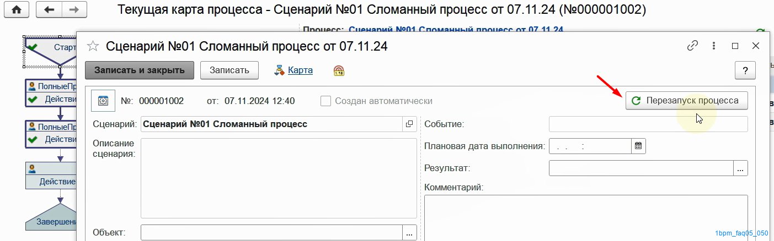Copy link to this document icon
The height and width of the screenshot is (241, 774).
pos(692,46)
